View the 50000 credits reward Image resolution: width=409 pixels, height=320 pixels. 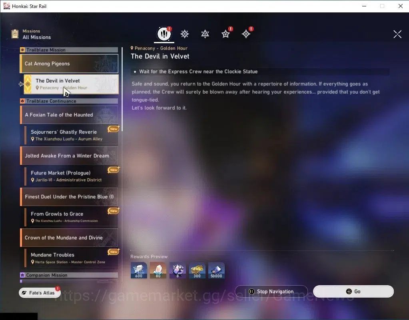pyautogui.click(x=216, y=270)
